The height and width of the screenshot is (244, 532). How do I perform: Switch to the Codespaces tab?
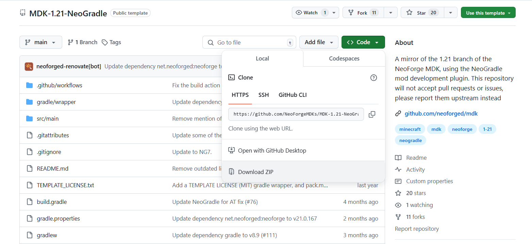click(344, 58)
